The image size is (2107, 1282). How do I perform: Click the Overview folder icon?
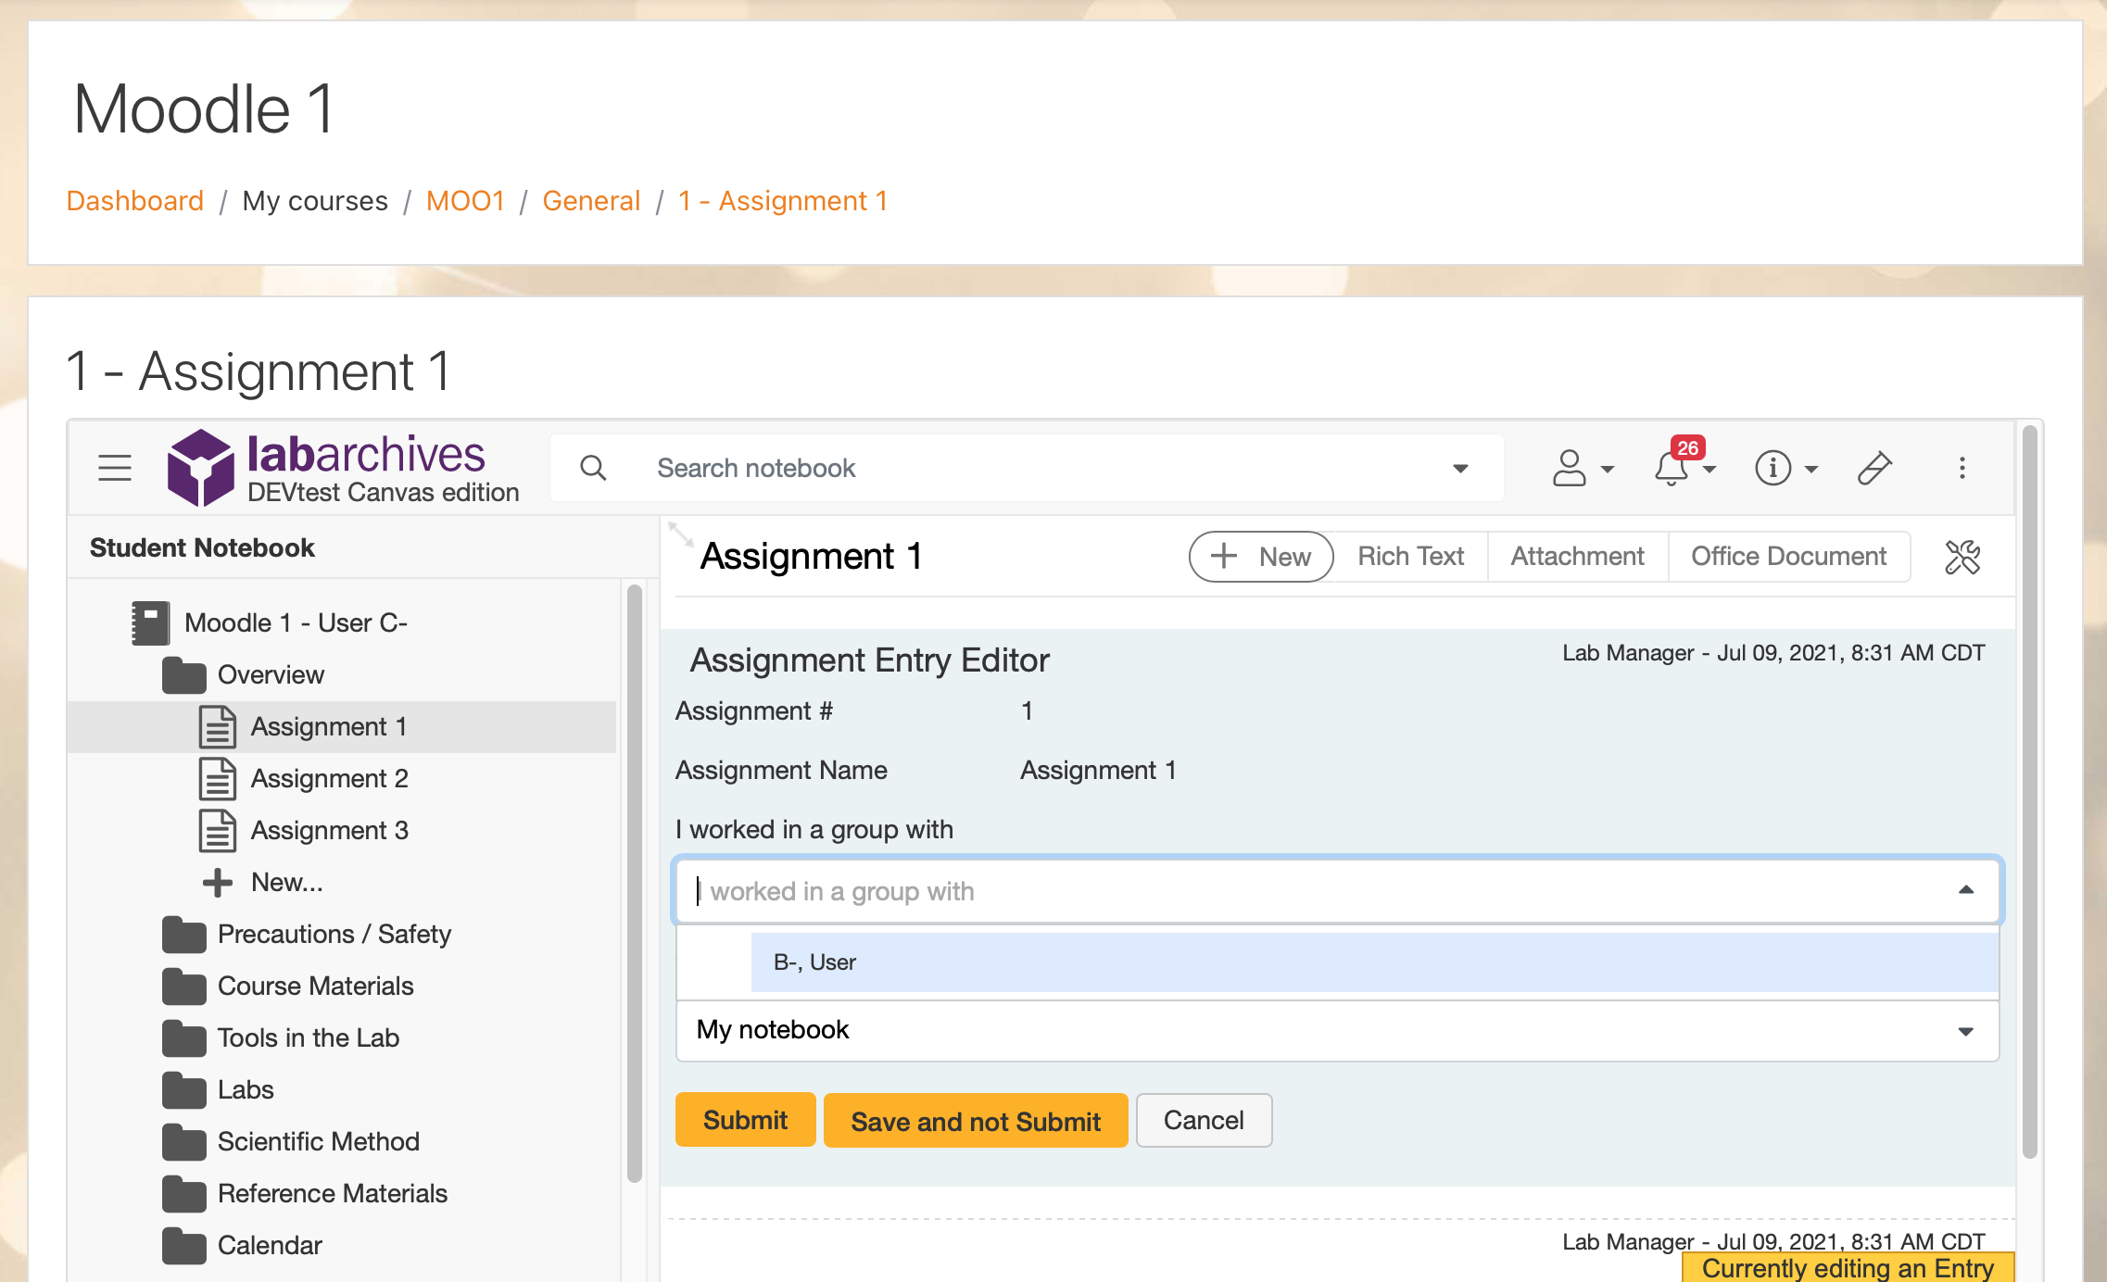tap(183, 675)
